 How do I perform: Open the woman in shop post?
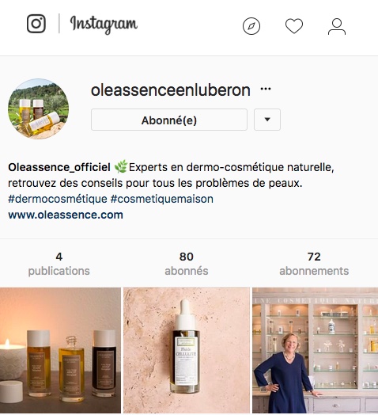pyautogui.click(x=315, y=350)
